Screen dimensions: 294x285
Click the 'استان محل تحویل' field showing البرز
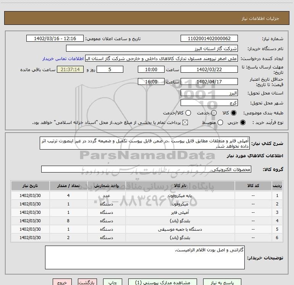(x=209, y=93)
